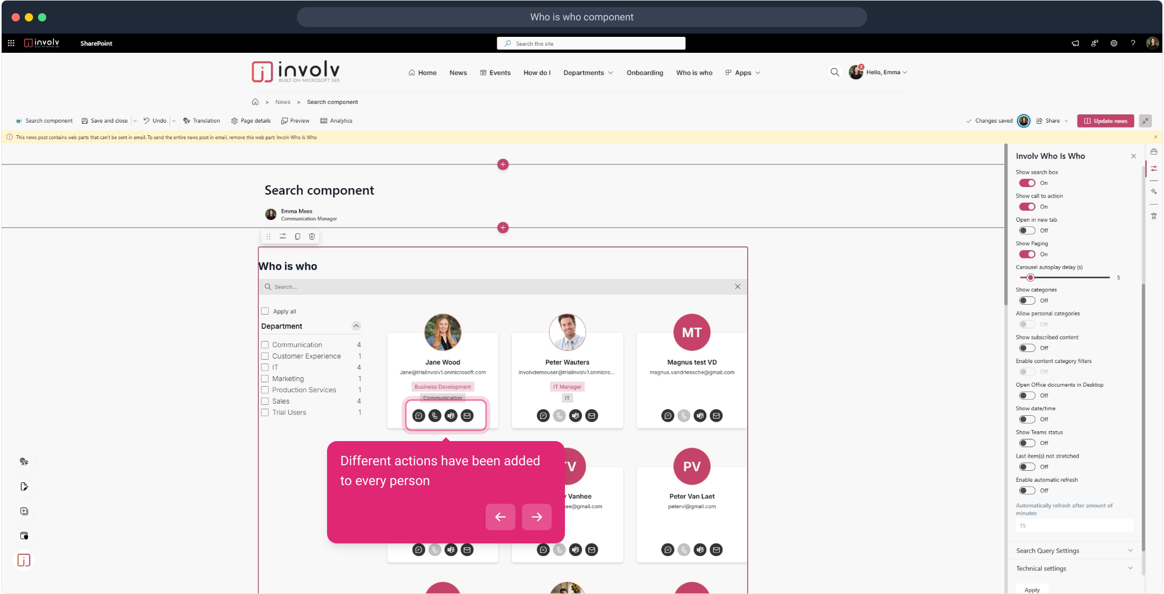
Task: Go to next tour step arrow
Action: pos(537,517)
